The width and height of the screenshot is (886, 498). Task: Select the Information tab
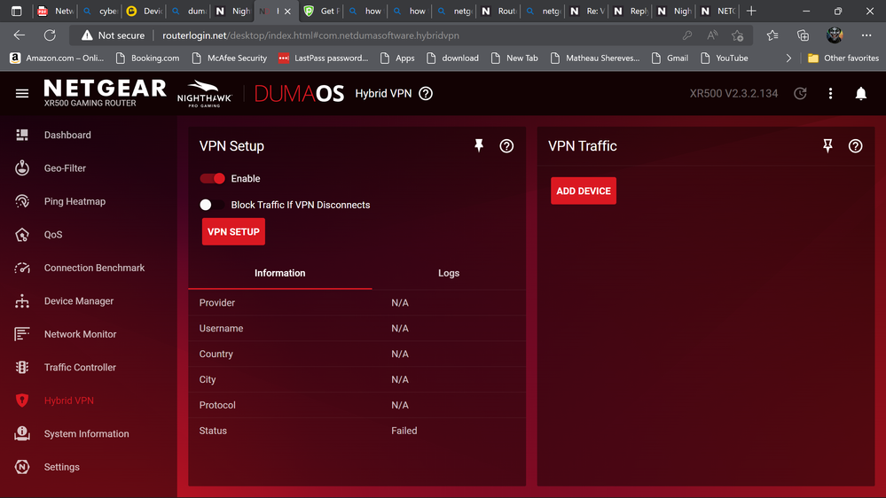tap(279, 273)
